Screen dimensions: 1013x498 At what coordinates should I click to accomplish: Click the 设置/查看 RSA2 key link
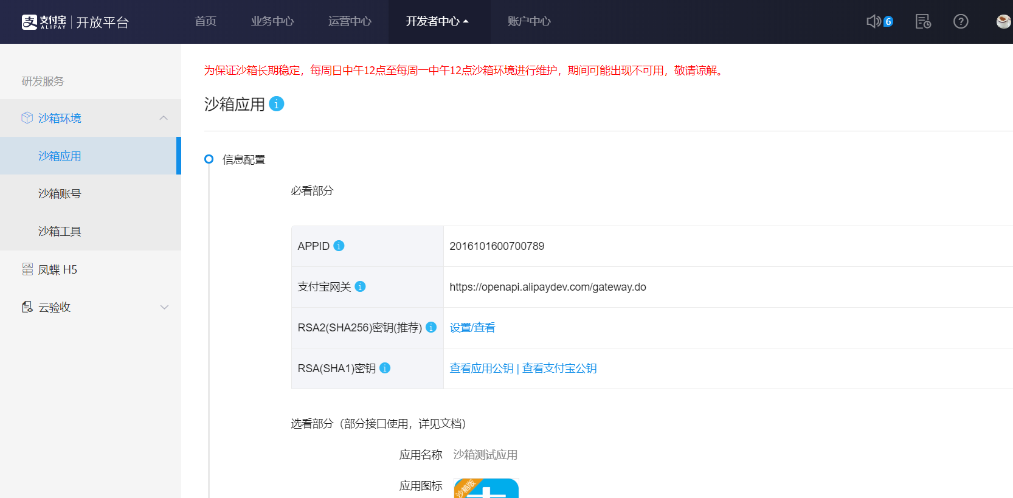472,327
